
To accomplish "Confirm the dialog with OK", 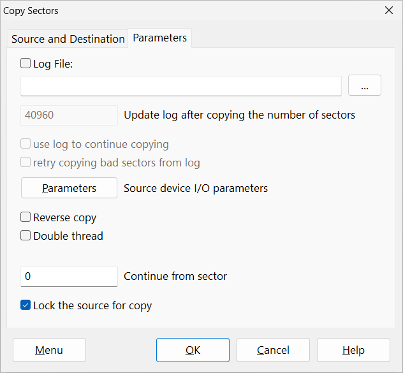I will coord(193,350).
